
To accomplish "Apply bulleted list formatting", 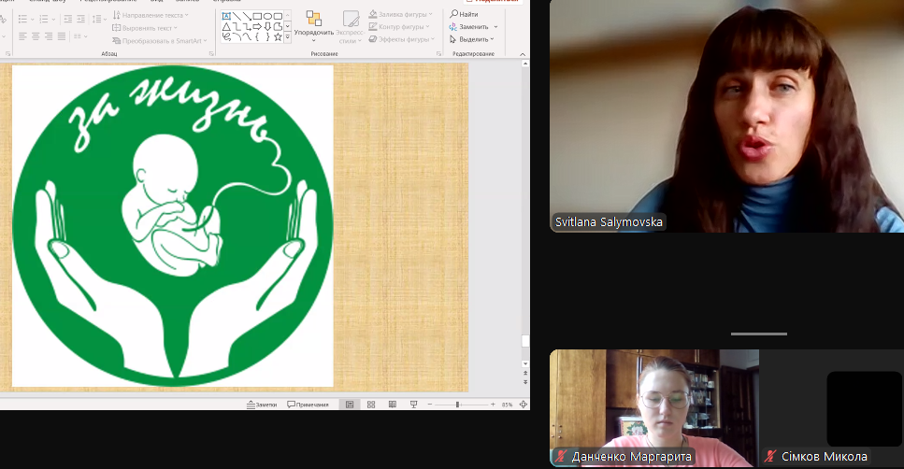I will 22,19.
